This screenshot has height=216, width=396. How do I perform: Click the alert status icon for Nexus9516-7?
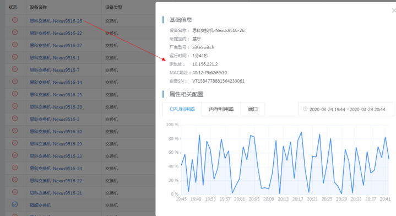(15, 69)
